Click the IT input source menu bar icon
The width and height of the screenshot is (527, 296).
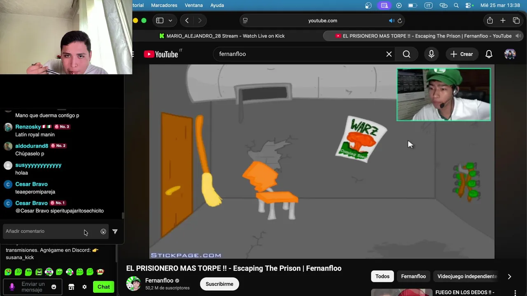coord(429,5)
